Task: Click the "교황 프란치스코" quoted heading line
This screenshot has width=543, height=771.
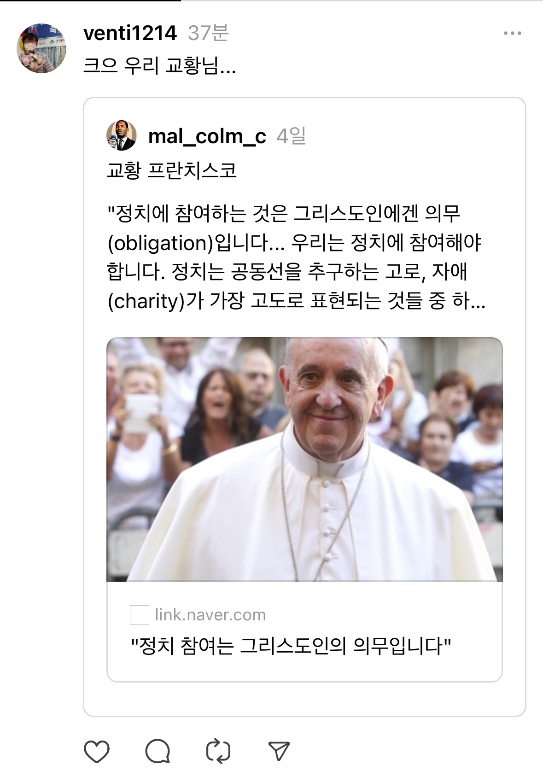Action: coord(172,171)
